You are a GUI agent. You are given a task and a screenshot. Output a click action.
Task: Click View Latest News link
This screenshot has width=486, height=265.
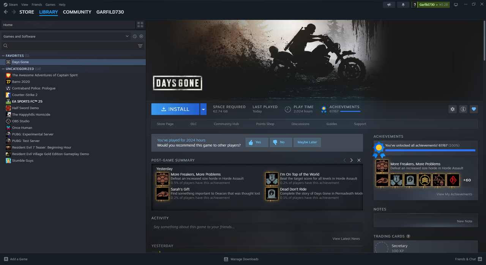coord(346,238)
